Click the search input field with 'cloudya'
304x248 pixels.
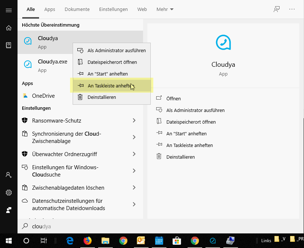pyautogui.click(x=109, y=226)
